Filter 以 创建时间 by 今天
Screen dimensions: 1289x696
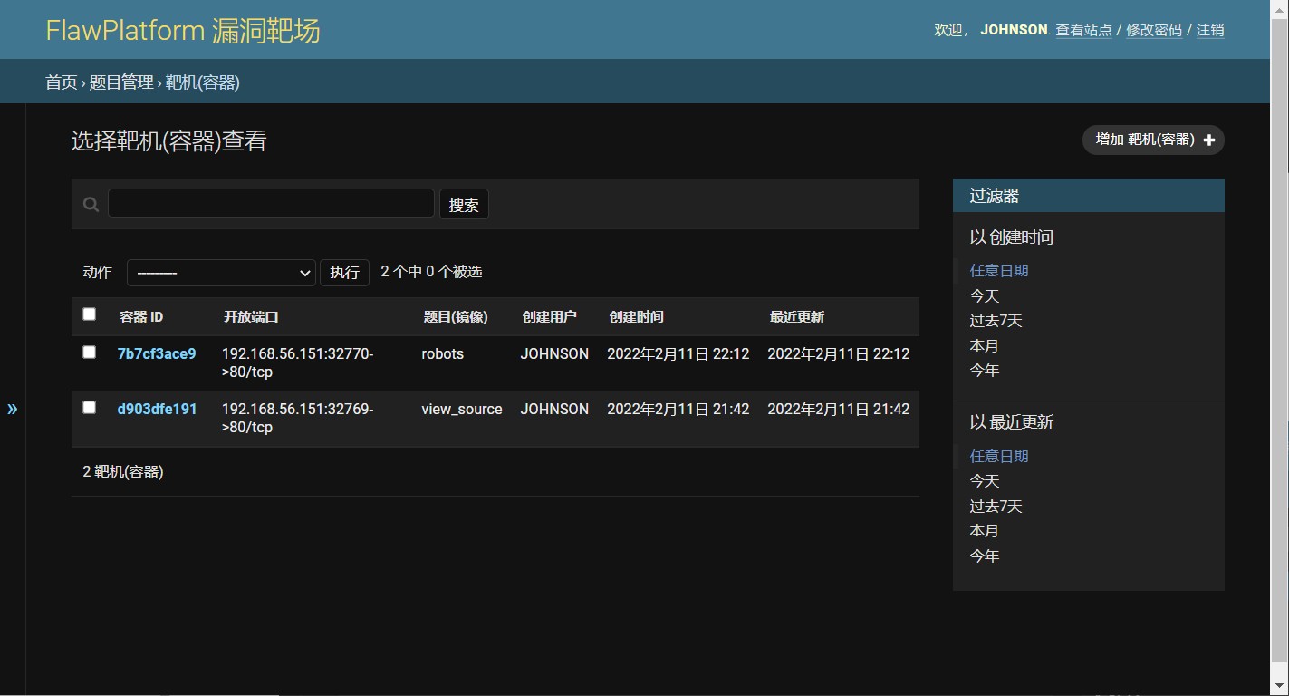(985, 295)
